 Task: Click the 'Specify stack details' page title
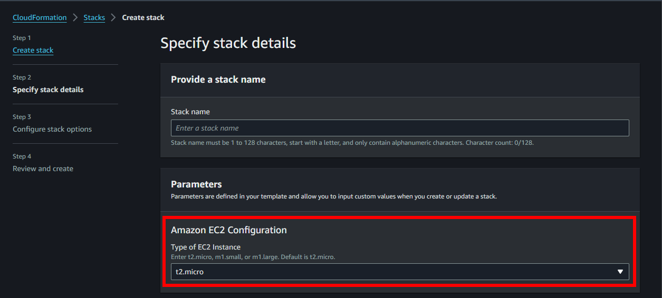pyautogui.click(x=228, y=43)
